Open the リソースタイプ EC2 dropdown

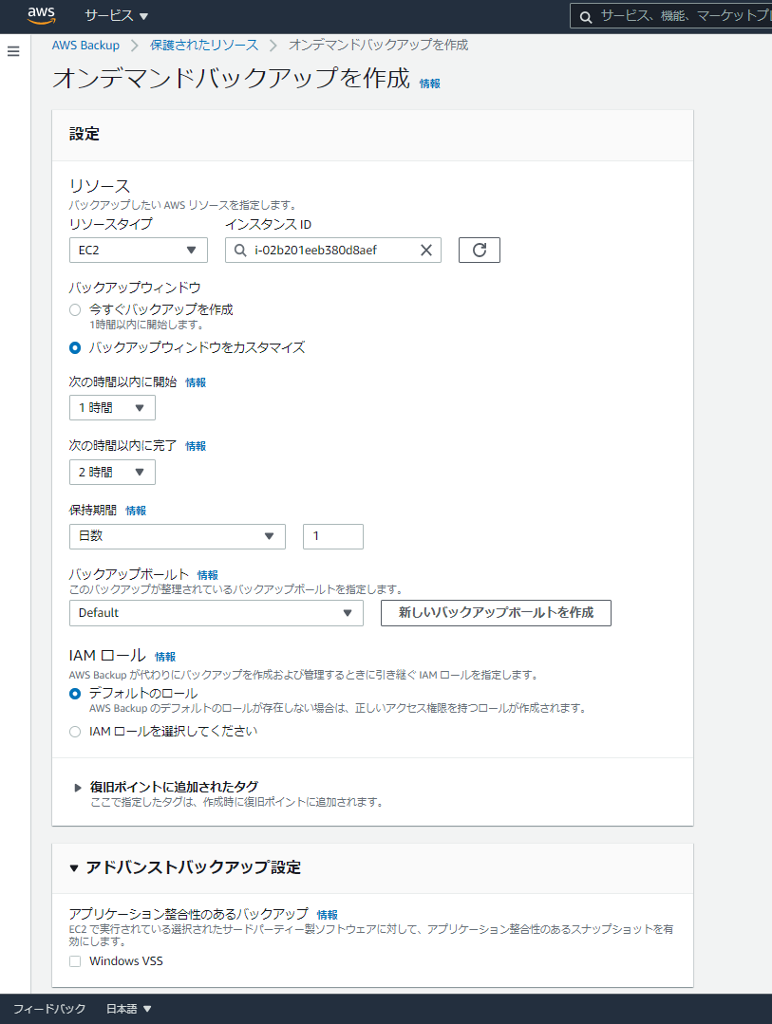point(138,250)
